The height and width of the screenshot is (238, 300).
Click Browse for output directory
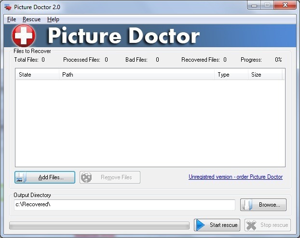tap(263, 205)
